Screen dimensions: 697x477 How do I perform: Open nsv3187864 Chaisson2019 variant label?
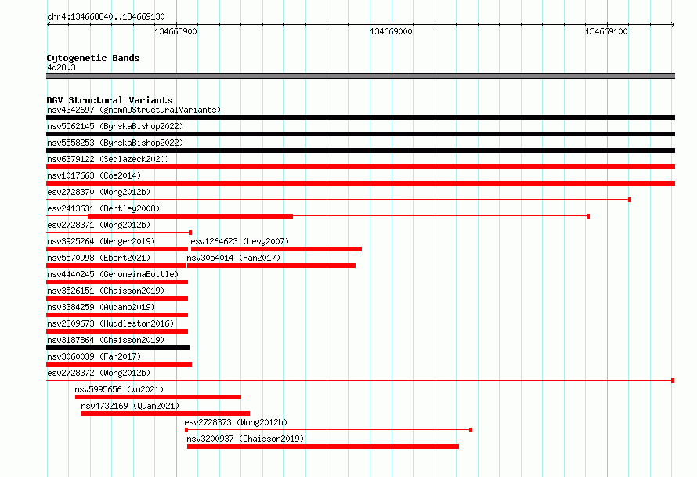coord(106,340)
